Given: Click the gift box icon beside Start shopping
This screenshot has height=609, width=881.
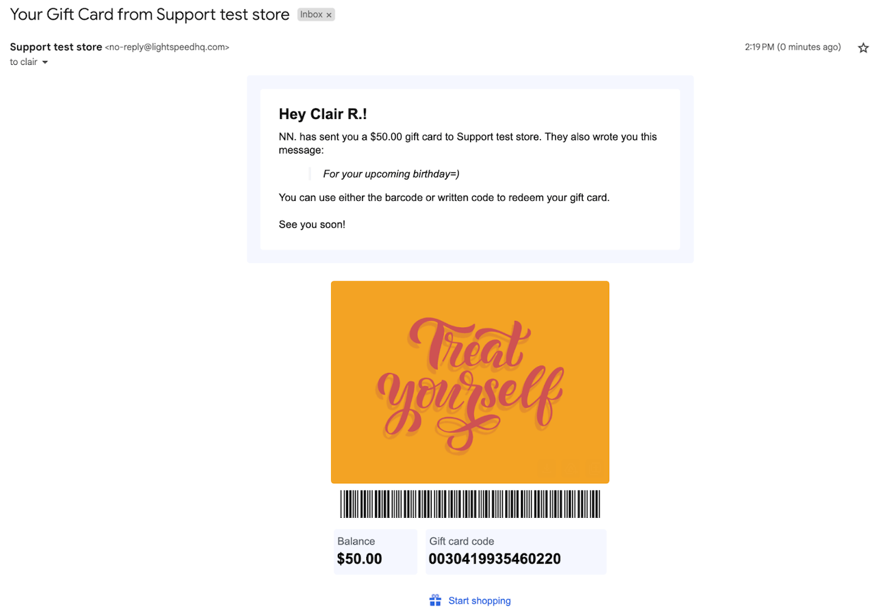Looking at the screenshot, I should click(435, 600).
